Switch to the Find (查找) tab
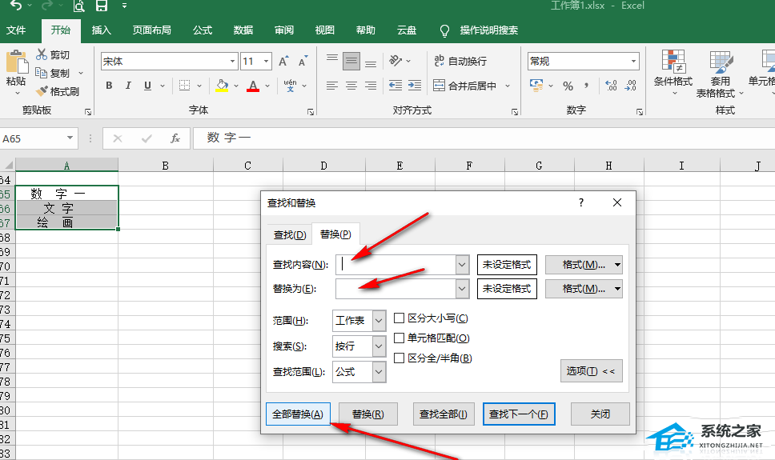775x460 pixels. [x=290, y=234]
